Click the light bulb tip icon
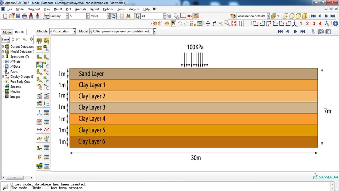This screenshot has width=339, height=191. coord(31,40)
